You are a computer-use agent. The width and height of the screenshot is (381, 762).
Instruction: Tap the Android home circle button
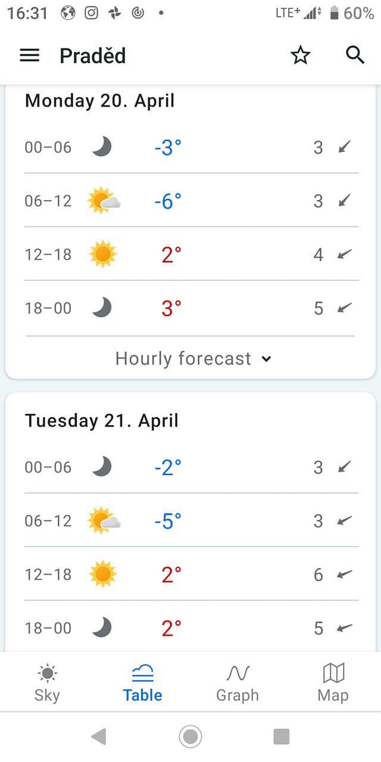coord(190,736)
